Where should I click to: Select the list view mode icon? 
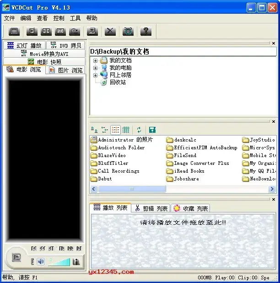coord(115,130)
